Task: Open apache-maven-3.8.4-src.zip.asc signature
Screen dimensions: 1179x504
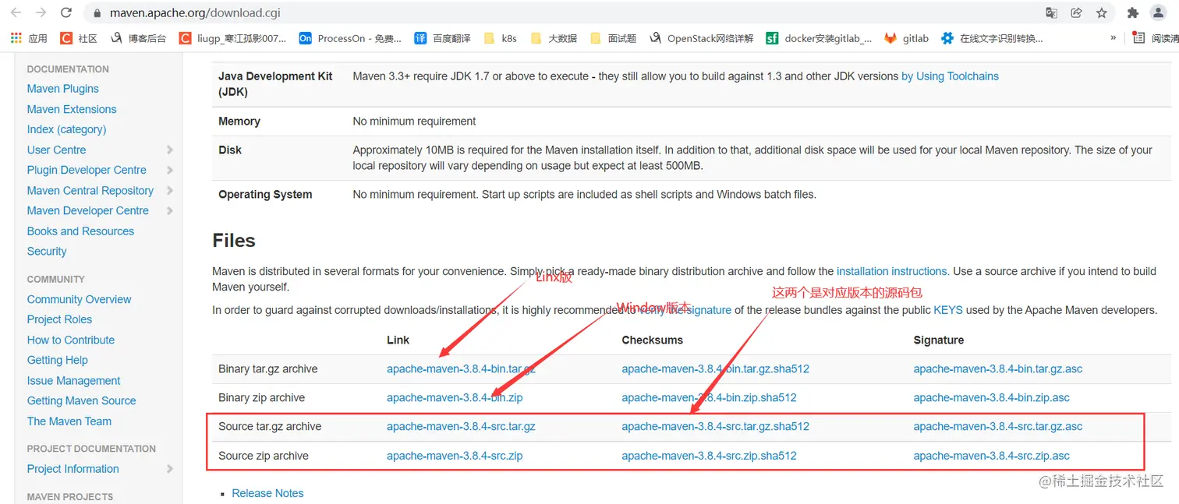Action: (992, 456)
